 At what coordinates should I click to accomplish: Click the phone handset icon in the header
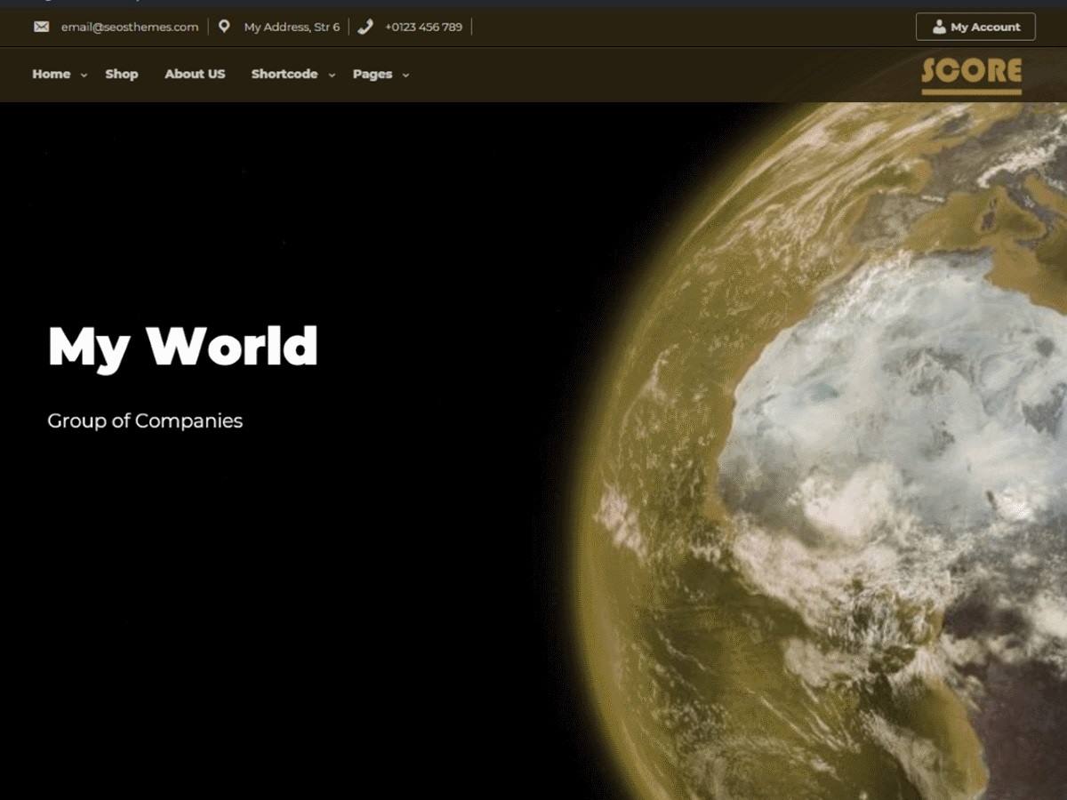(x=364, y=27)
